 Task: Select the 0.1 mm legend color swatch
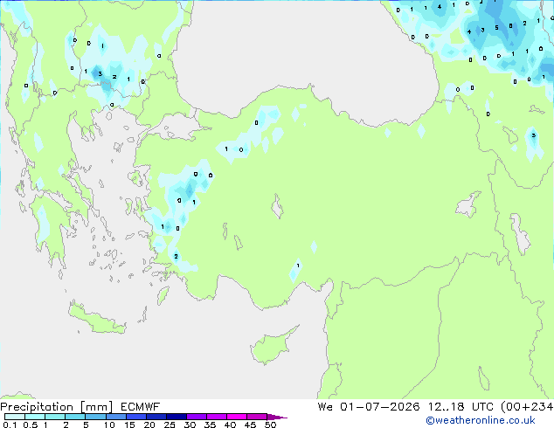pos(15,417)
